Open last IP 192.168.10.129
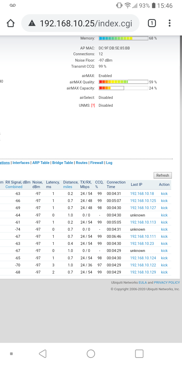 coord(143,272)
